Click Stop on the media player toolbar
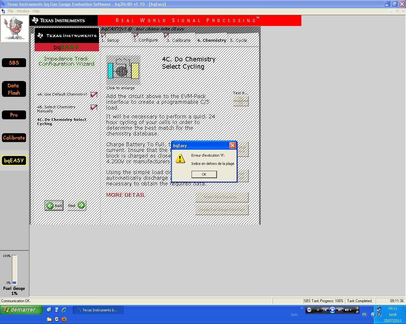406x324 pixels. coord(318,310)
